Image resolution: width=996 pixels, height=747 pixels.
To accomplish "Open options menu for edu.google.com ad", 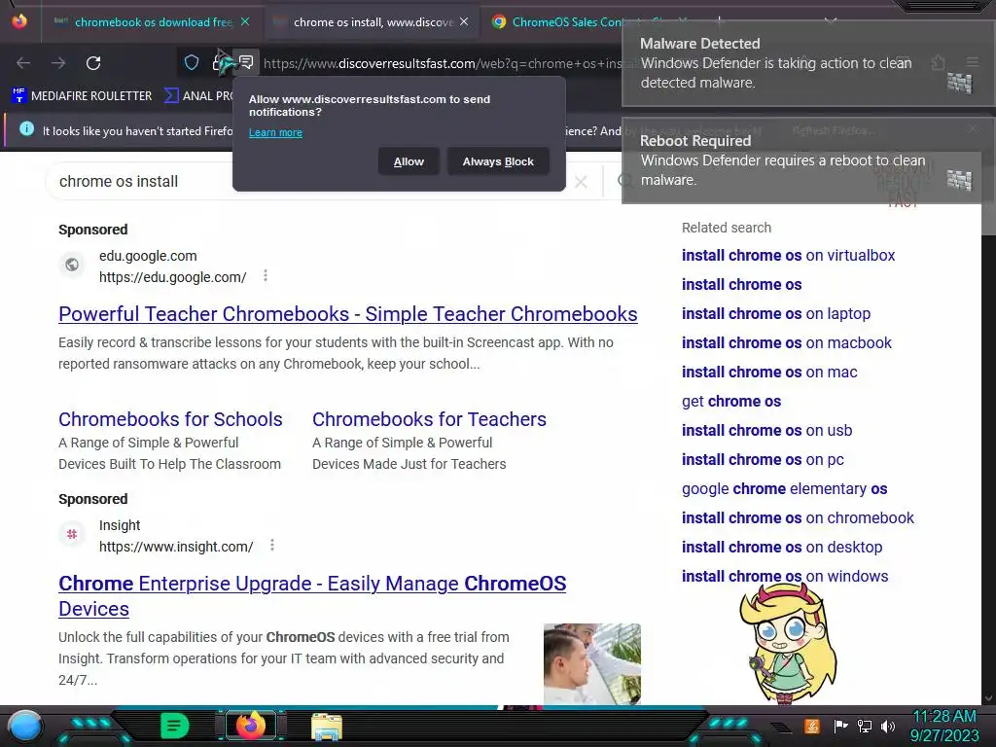I will (266, 275).
